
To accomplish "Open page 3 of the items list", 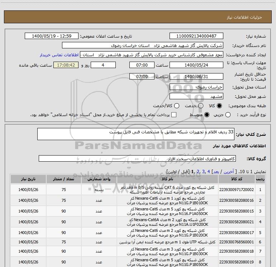I will [203, 172].
